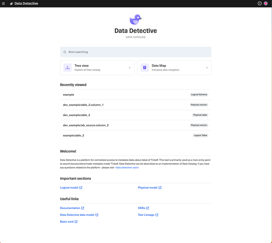Click the large Data Detective heading
The height and width of the screenshot is (243, 272).
click(136, 31)
